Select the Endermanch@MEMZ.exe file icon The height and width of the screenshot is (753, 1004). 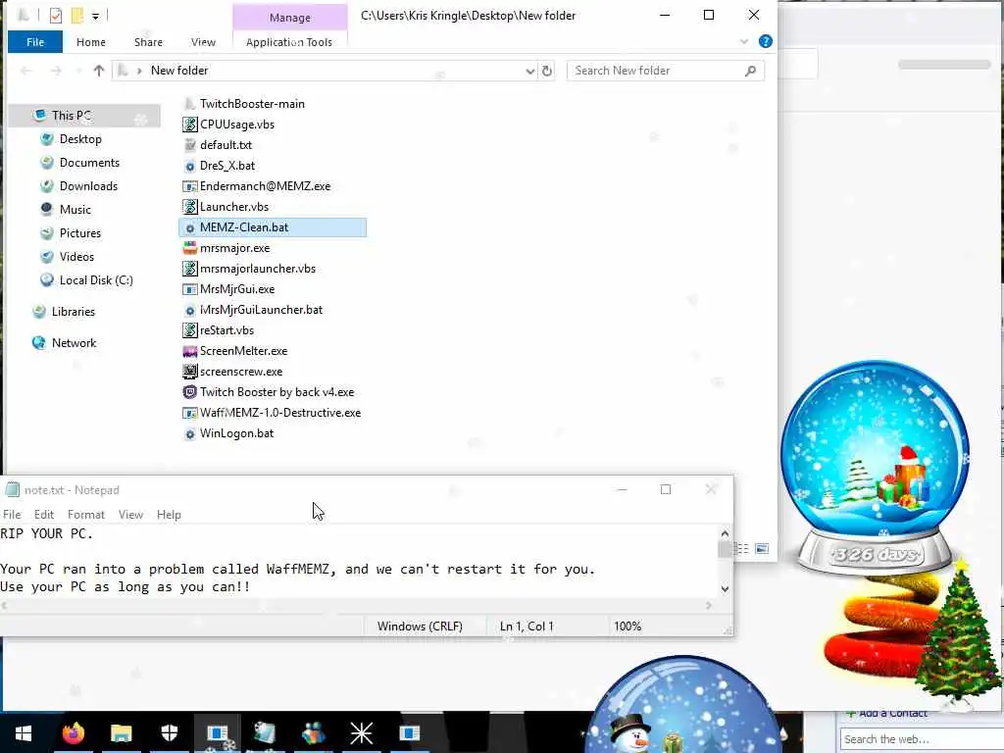[189, 186]
